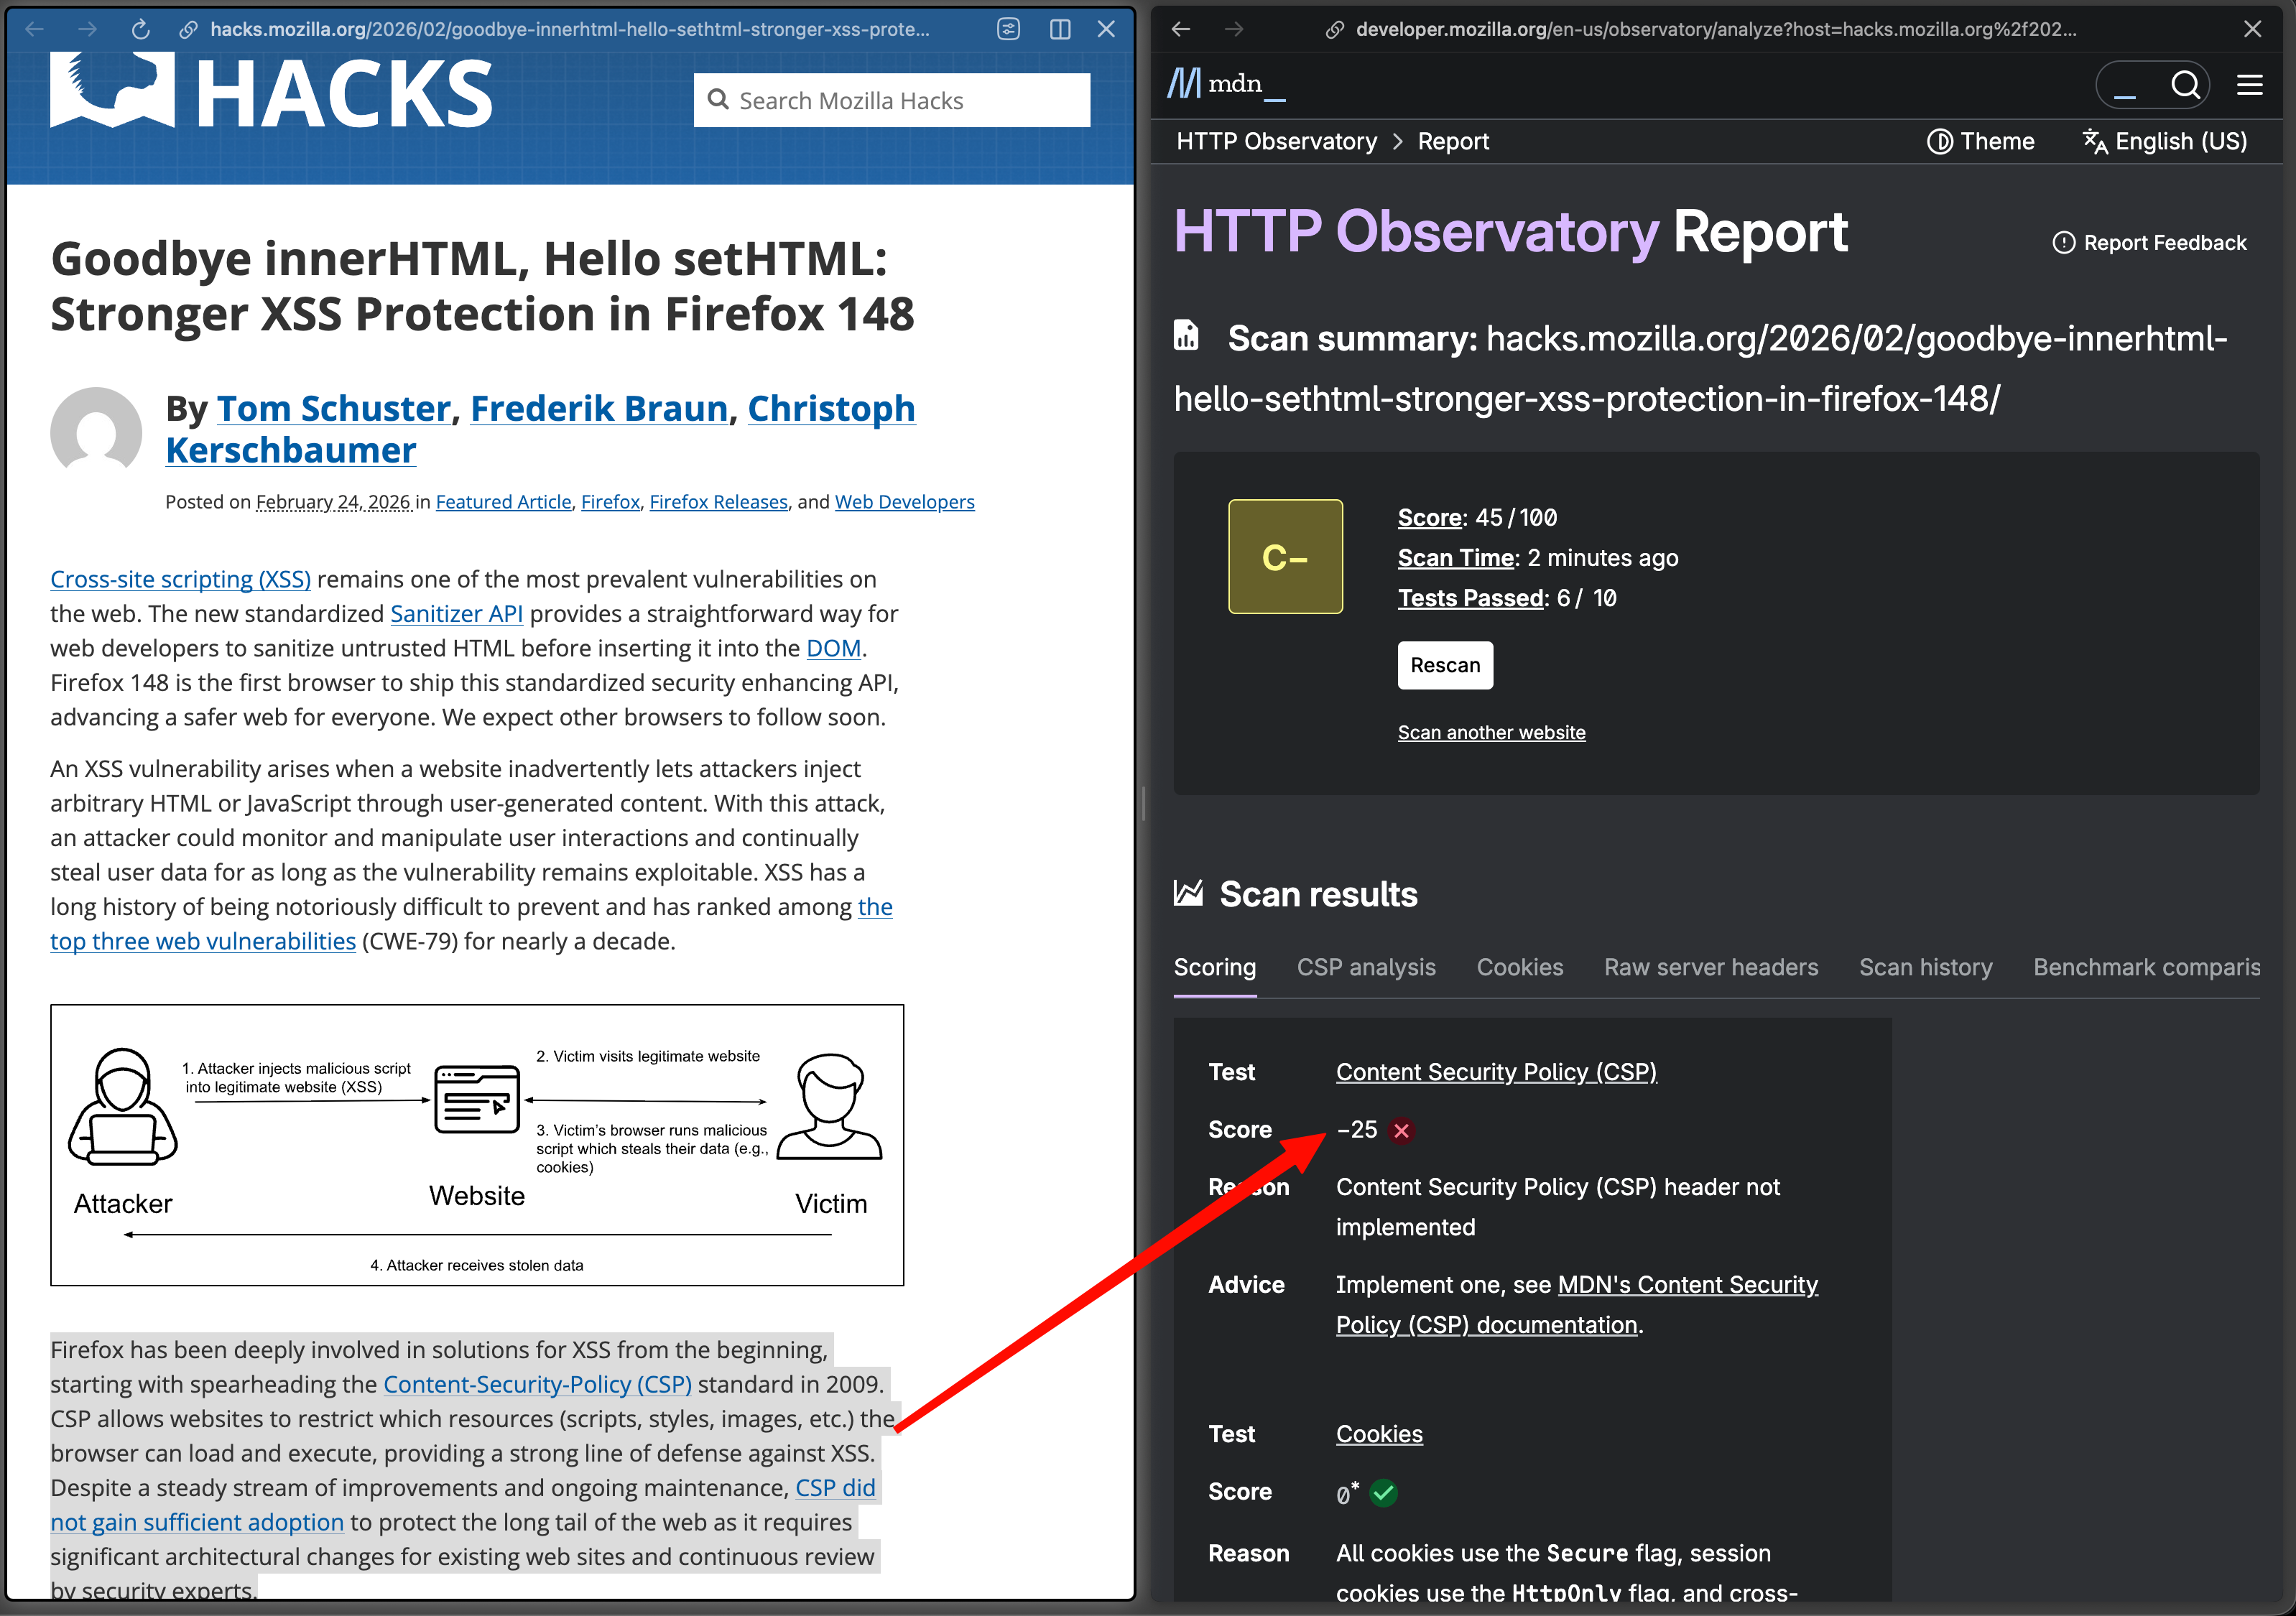
Task: Click the Tests Passed info link
Action: coord(1471,597)
